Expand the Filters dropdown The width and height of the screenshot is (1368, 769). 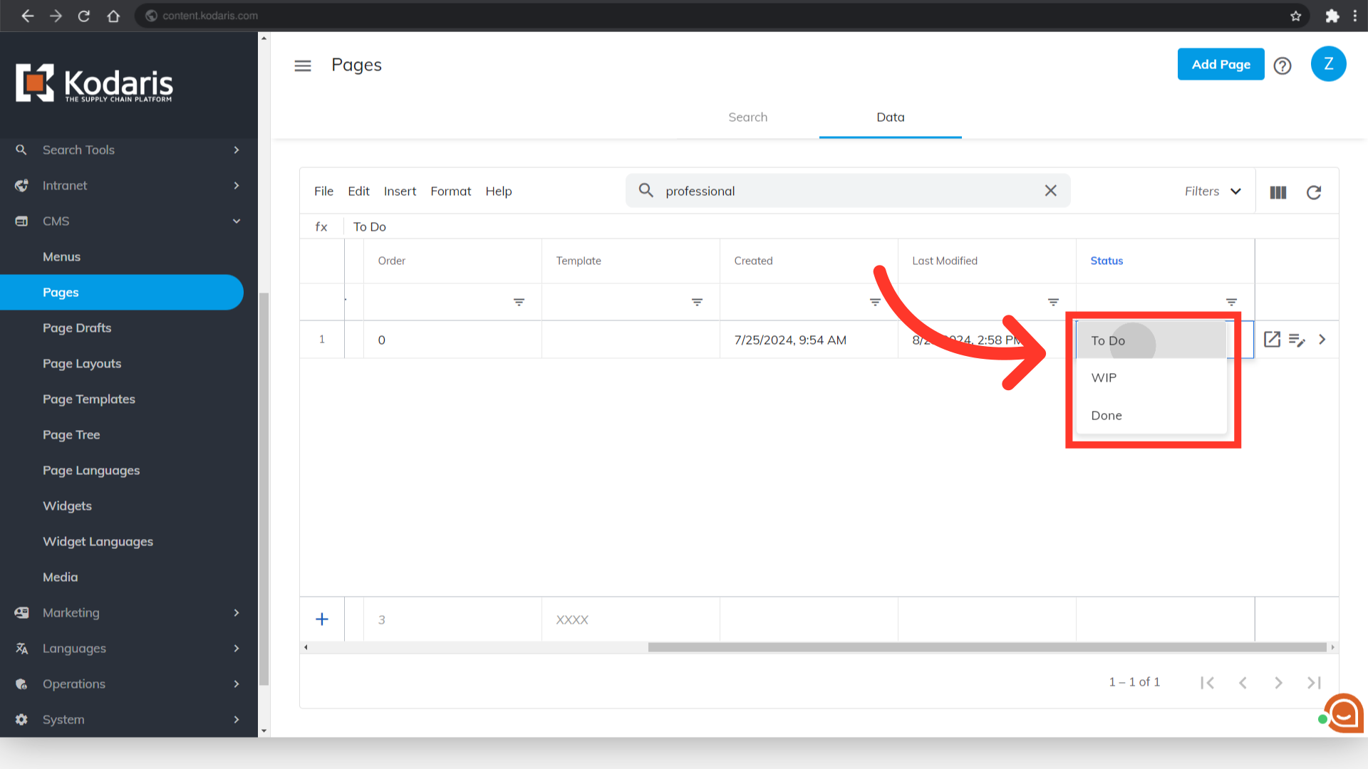pyautogui.click(x=1213, y=191)
